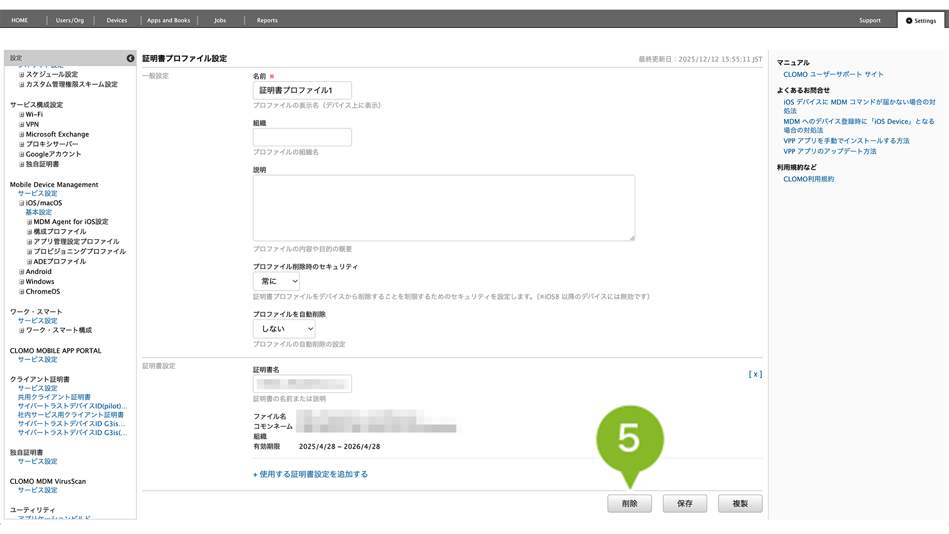Open CLOMO ユーザーサポート サイト link
Image resolution: width=949 pixels, height=534 pixels.
tap(833, 75)
